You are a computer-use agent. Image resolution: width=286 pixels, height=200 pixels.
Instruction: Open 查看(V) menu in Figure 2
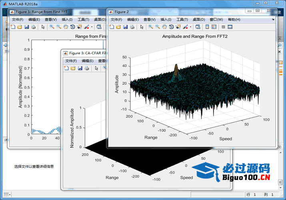point(149,20)
